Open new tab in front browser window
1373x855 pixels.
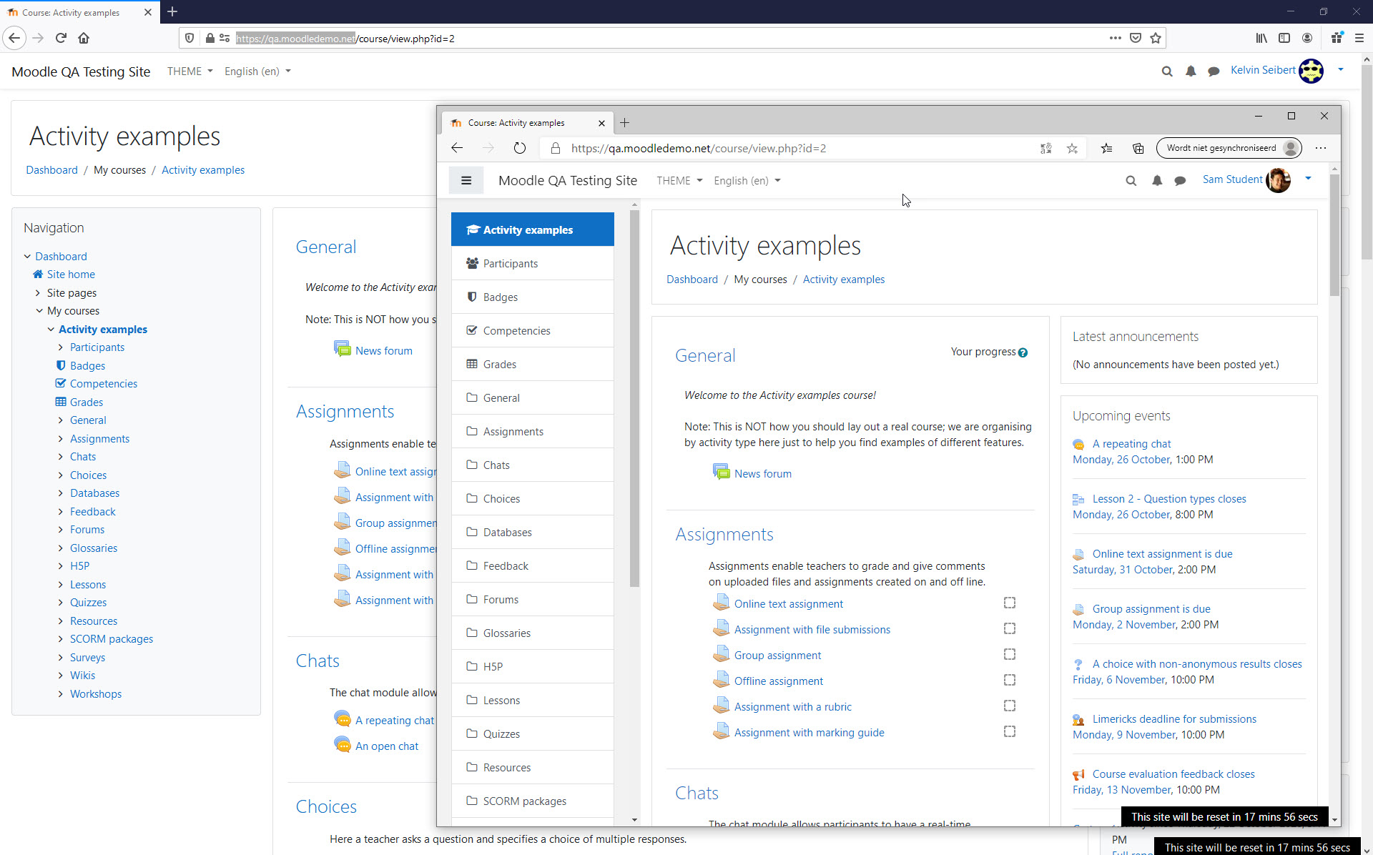[624, 123]
